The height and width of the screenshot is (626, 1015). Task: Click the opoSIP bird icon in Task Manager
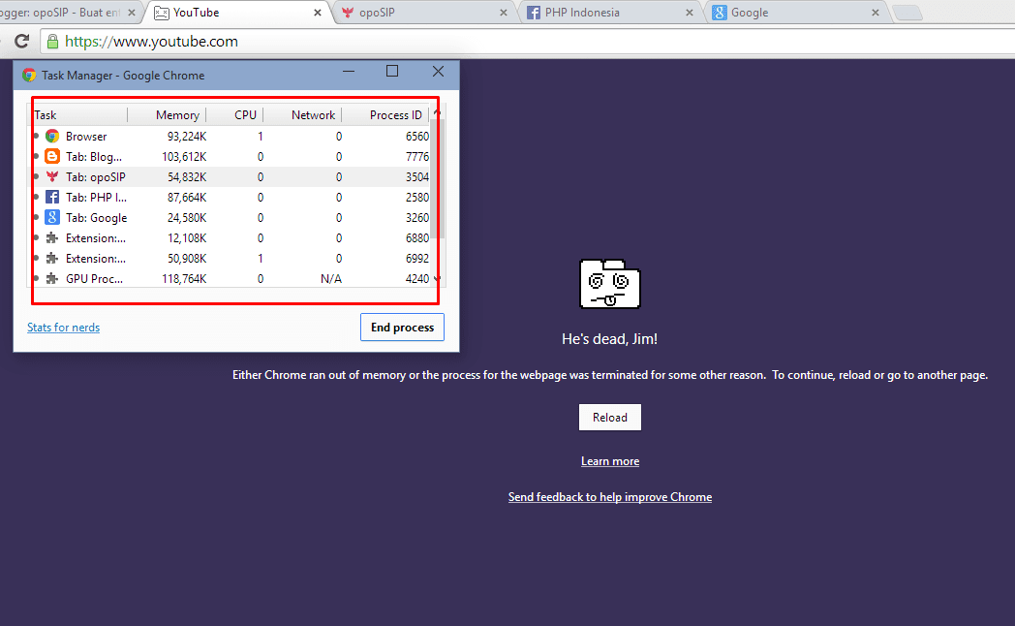(x=52, y=176)
